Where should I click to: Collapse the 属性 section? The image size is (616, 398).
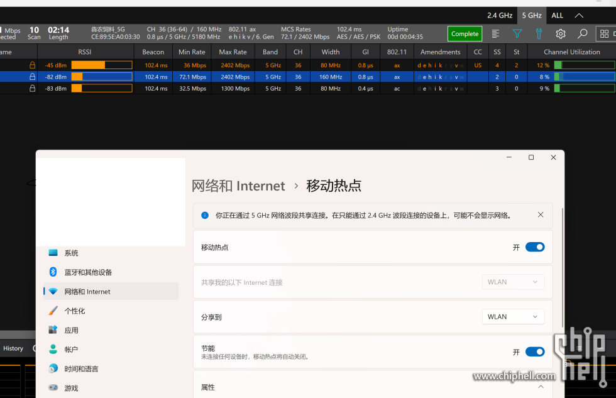click(541, 387)
